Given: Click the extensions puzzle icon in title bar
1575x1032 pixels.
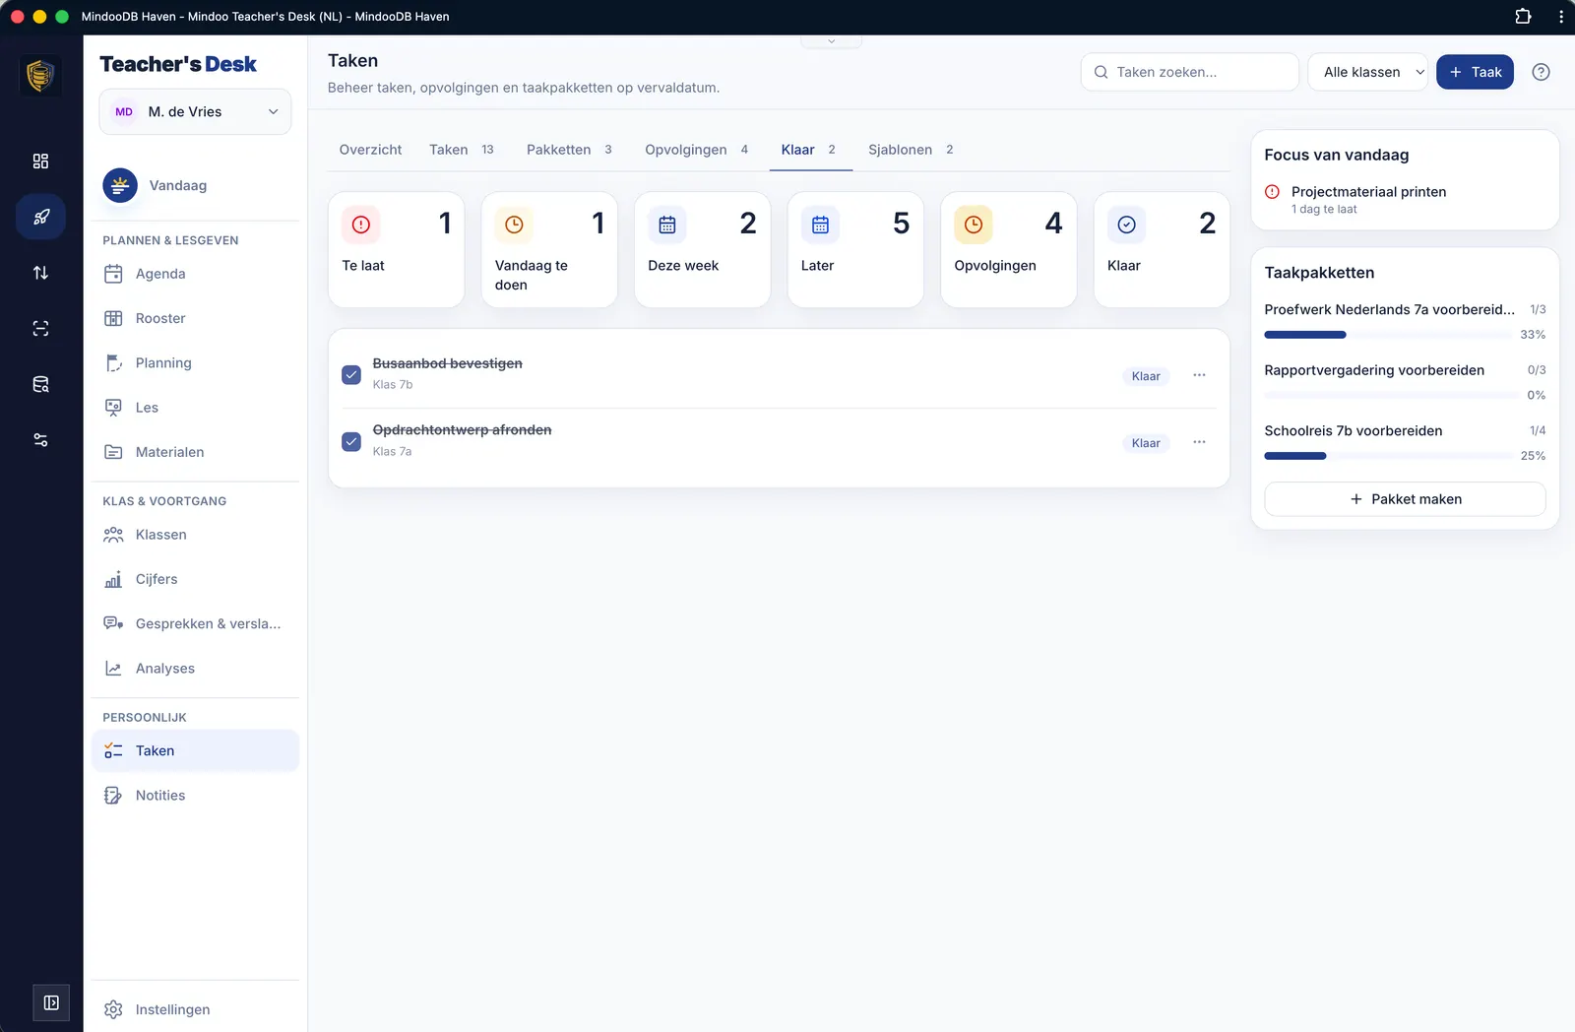Looking at the screenshot, I should [x=1523, y=17].
